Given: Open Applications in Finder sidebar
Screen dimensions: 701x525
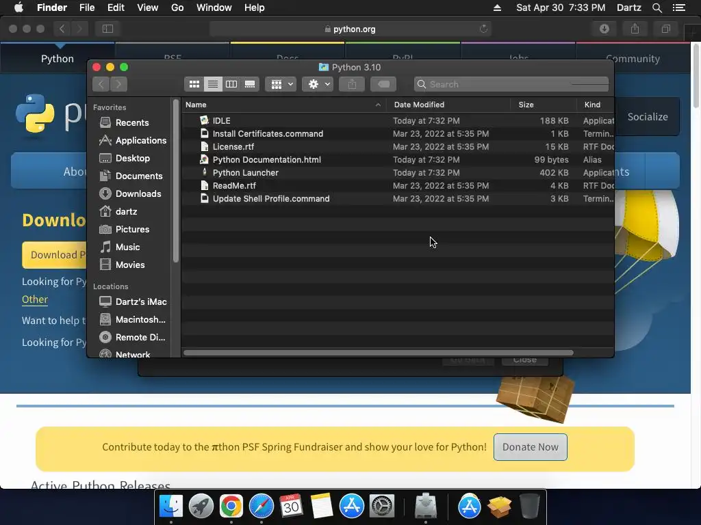Looking at the screenshot, I should pyautogui.click(x=132, y=140).
